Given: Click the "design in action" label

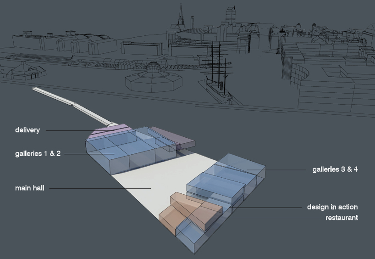Looking at the screenshot, I should [x=332, y=208].
